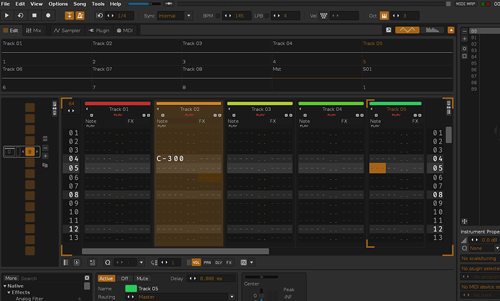Collapse the Native effects tree node
The width and height of the screenshot is (500, 301).
7,286
